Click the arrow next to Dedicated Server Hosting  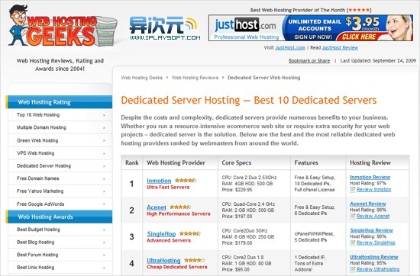[104, 166]
